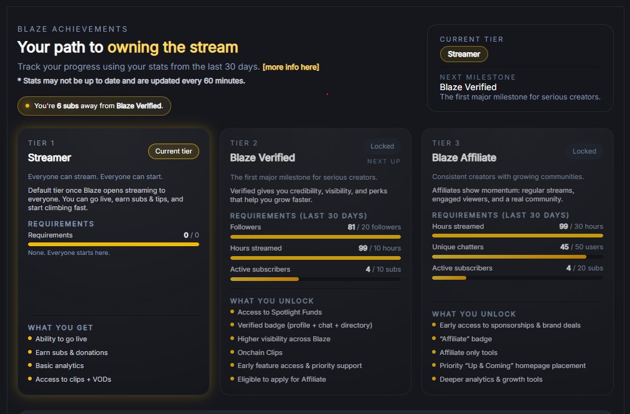The image size is (630, 414).
Task: Click the "Current tier" badge on Streamer card
Action: pyautogui.click(x=174, y=151)
